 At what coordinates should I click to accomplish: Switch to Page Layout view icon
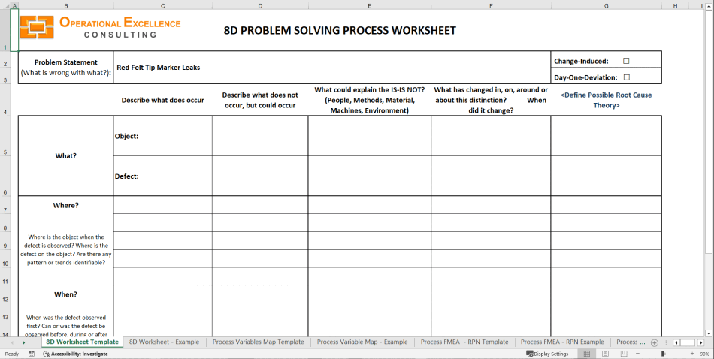pos(605,354)
